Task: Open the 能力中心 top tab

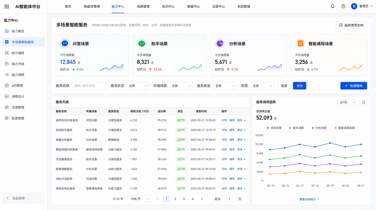Action: [118, 7]
